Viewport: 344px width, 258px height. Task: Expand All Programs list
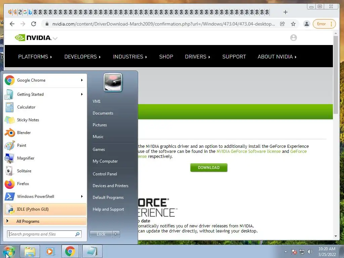[x=45, y=221]
